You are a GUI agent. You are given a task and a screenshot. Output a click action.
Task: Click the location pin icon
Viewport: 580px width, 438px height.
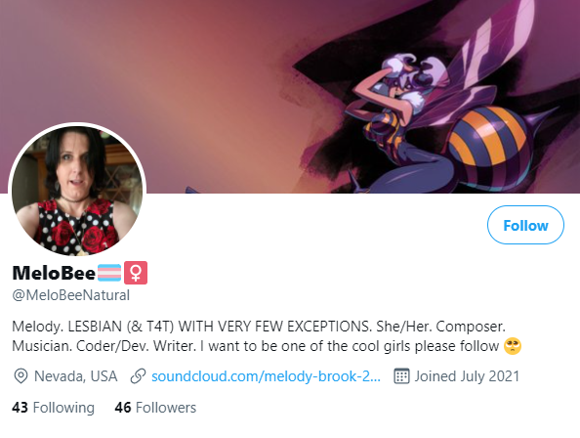tap(21, 376)
